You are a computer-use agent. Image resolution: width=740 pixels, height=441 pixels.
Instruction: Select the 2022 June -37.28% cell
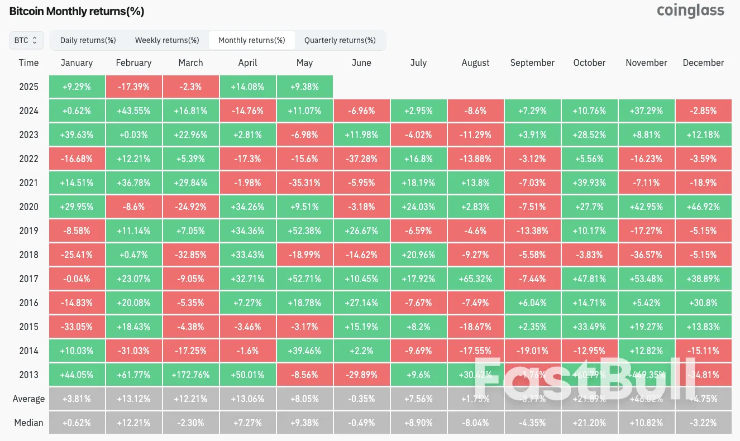click(x=361, y=159)
